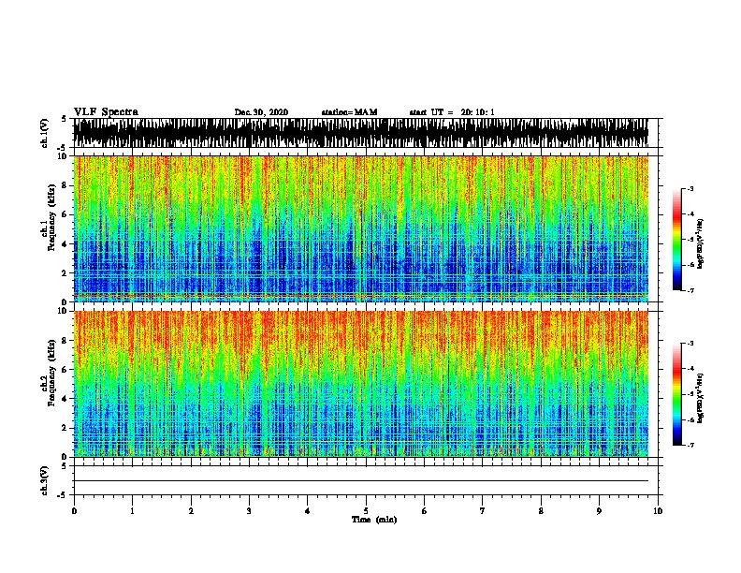The width and height of the screenshot is (741, 573).
Task: Open the ch.2 spectrogram plot
Action: [361, 384]
